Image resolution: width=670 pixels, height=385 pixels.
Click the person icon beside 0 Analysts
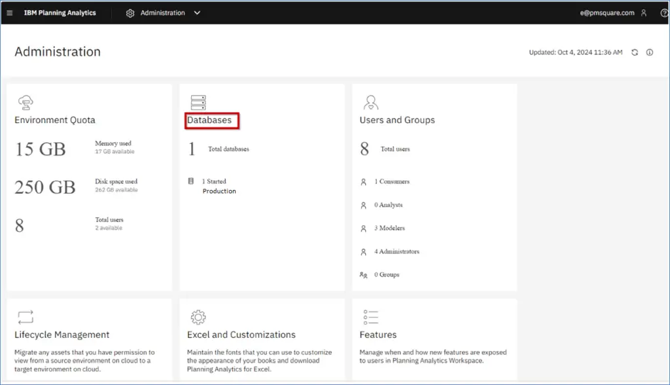click(363, 206)
